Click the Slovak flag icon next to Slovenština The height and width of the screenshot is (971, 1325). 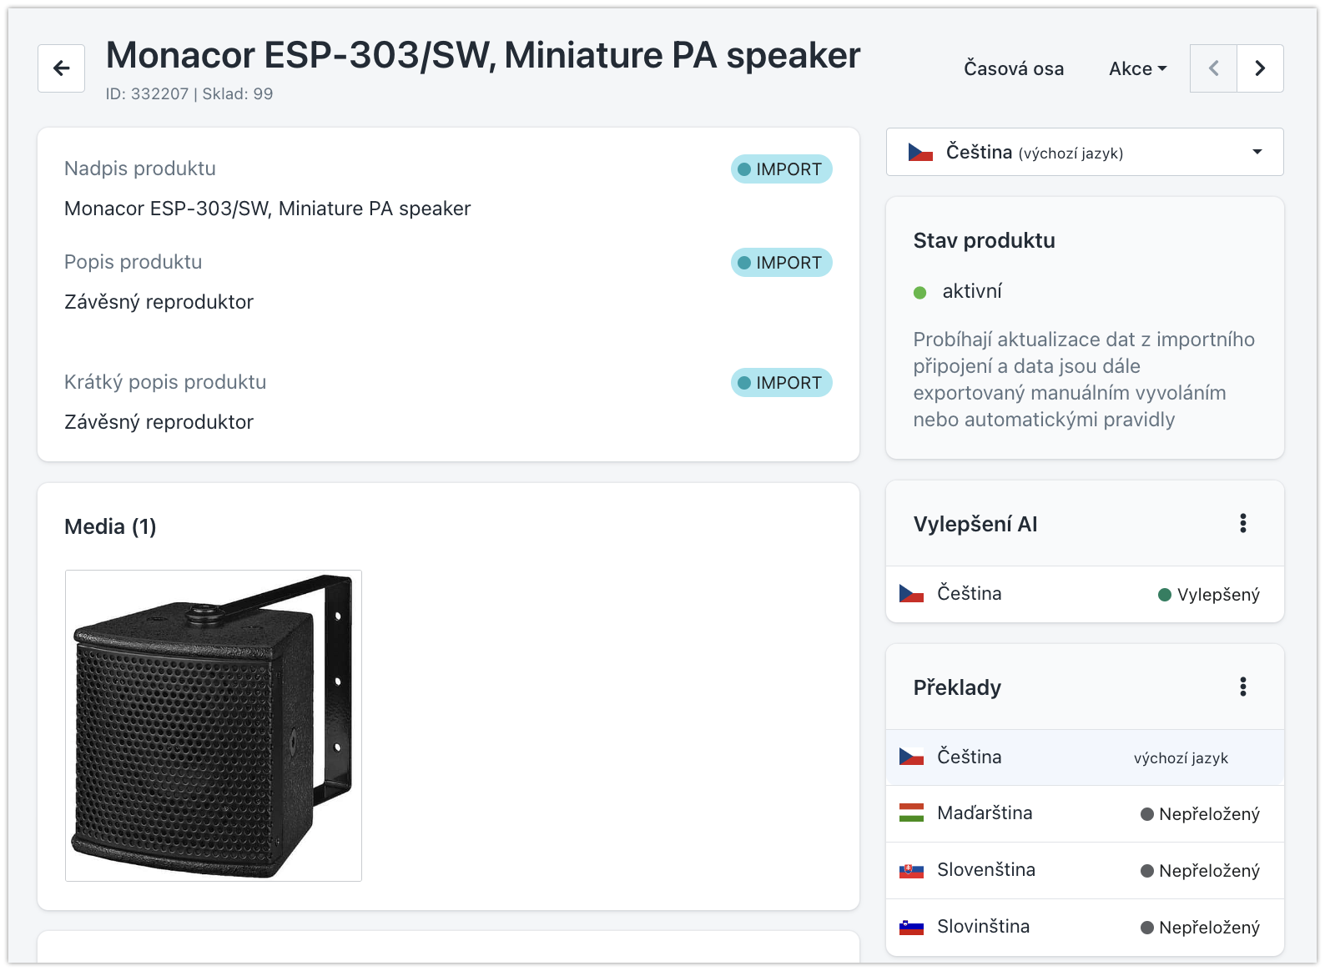pyautogui.click(x=911, y=870)
